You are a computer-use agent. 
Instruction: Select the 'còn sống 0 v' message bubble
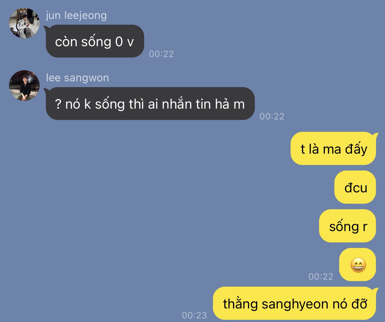coord(95,41)
